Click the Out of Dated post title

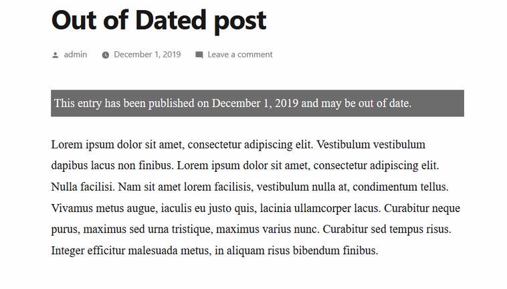click(x=159, y=20)
